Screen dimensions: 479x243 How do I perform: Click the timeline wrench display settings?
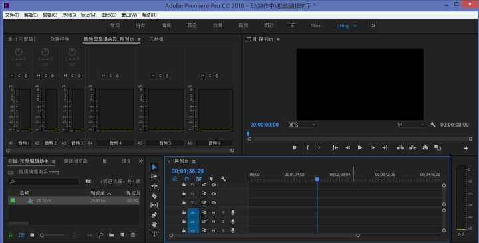(x=224, y=179)
